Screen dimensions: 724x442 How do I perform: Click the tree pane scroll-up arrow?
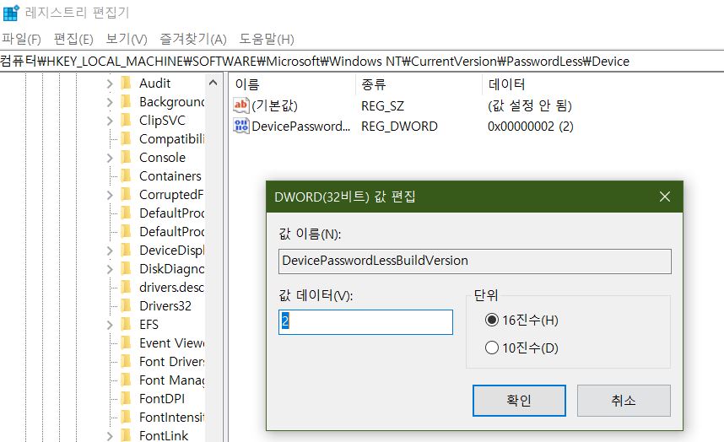(x=213, y=83)
